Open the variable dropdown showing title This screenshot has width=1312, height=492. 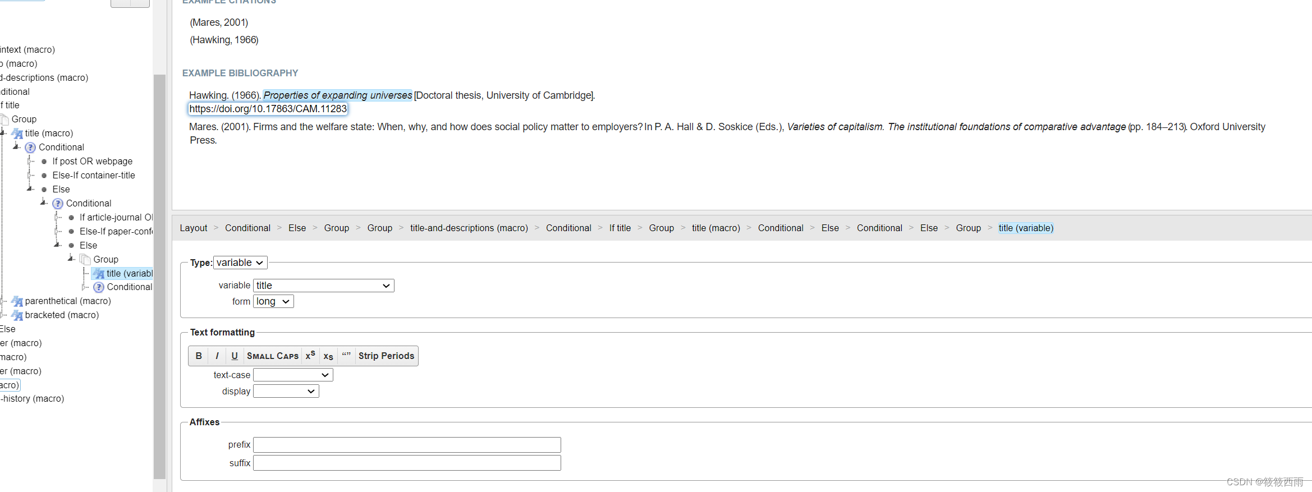click(323, 286)
